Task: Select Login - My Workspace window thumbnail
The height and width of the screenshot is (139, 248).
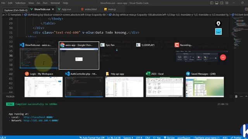Action: (43, 87)
